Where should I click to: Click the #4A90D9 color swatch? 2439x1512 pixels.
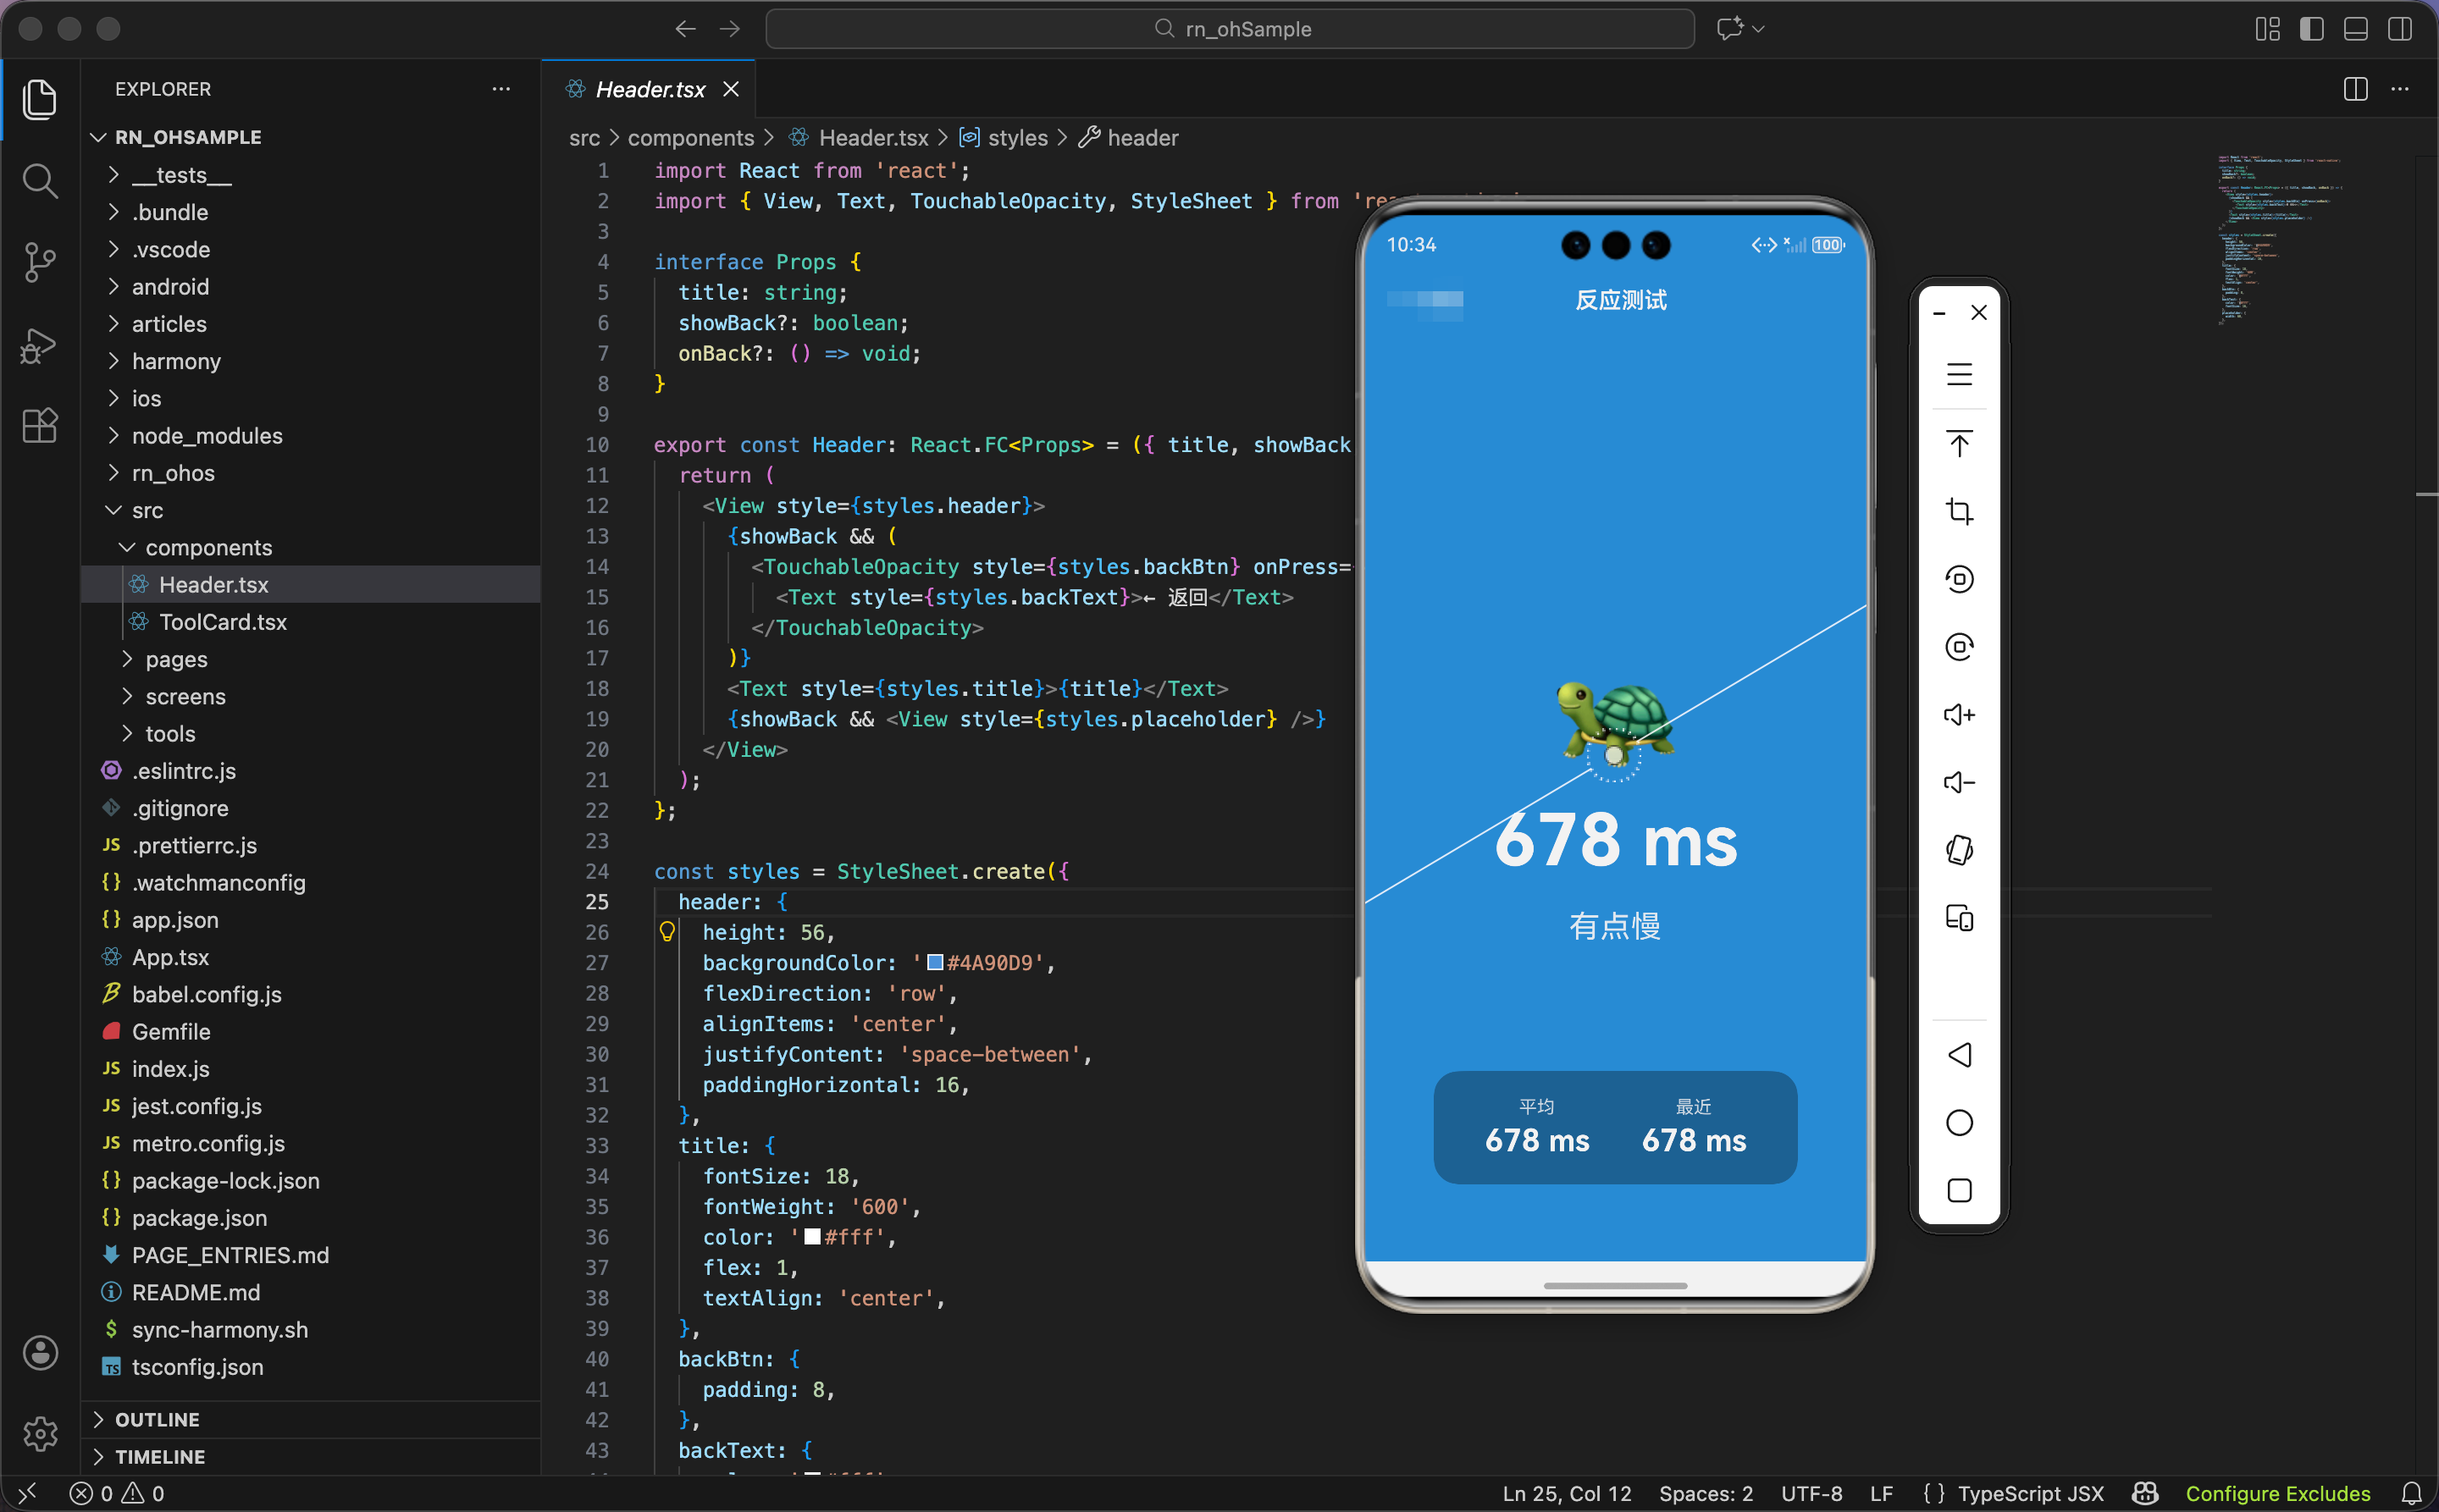pyautogui.click(x=936, y=962)
